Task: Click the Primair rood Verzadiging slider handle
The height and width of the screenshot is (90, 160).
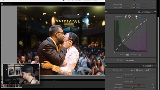Action: [133, 88]
